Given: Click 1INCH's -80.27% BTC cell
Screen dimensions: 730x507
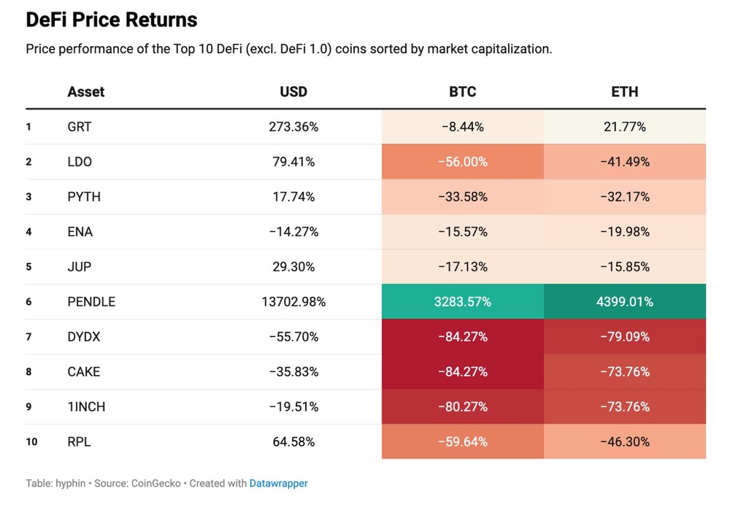Looking at the screenshot, I should coord(462,407).
